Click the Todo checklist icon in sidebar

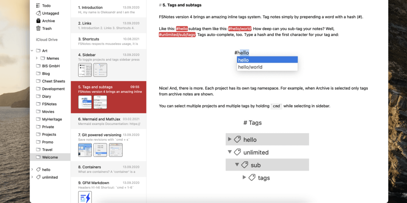(38, 6)
